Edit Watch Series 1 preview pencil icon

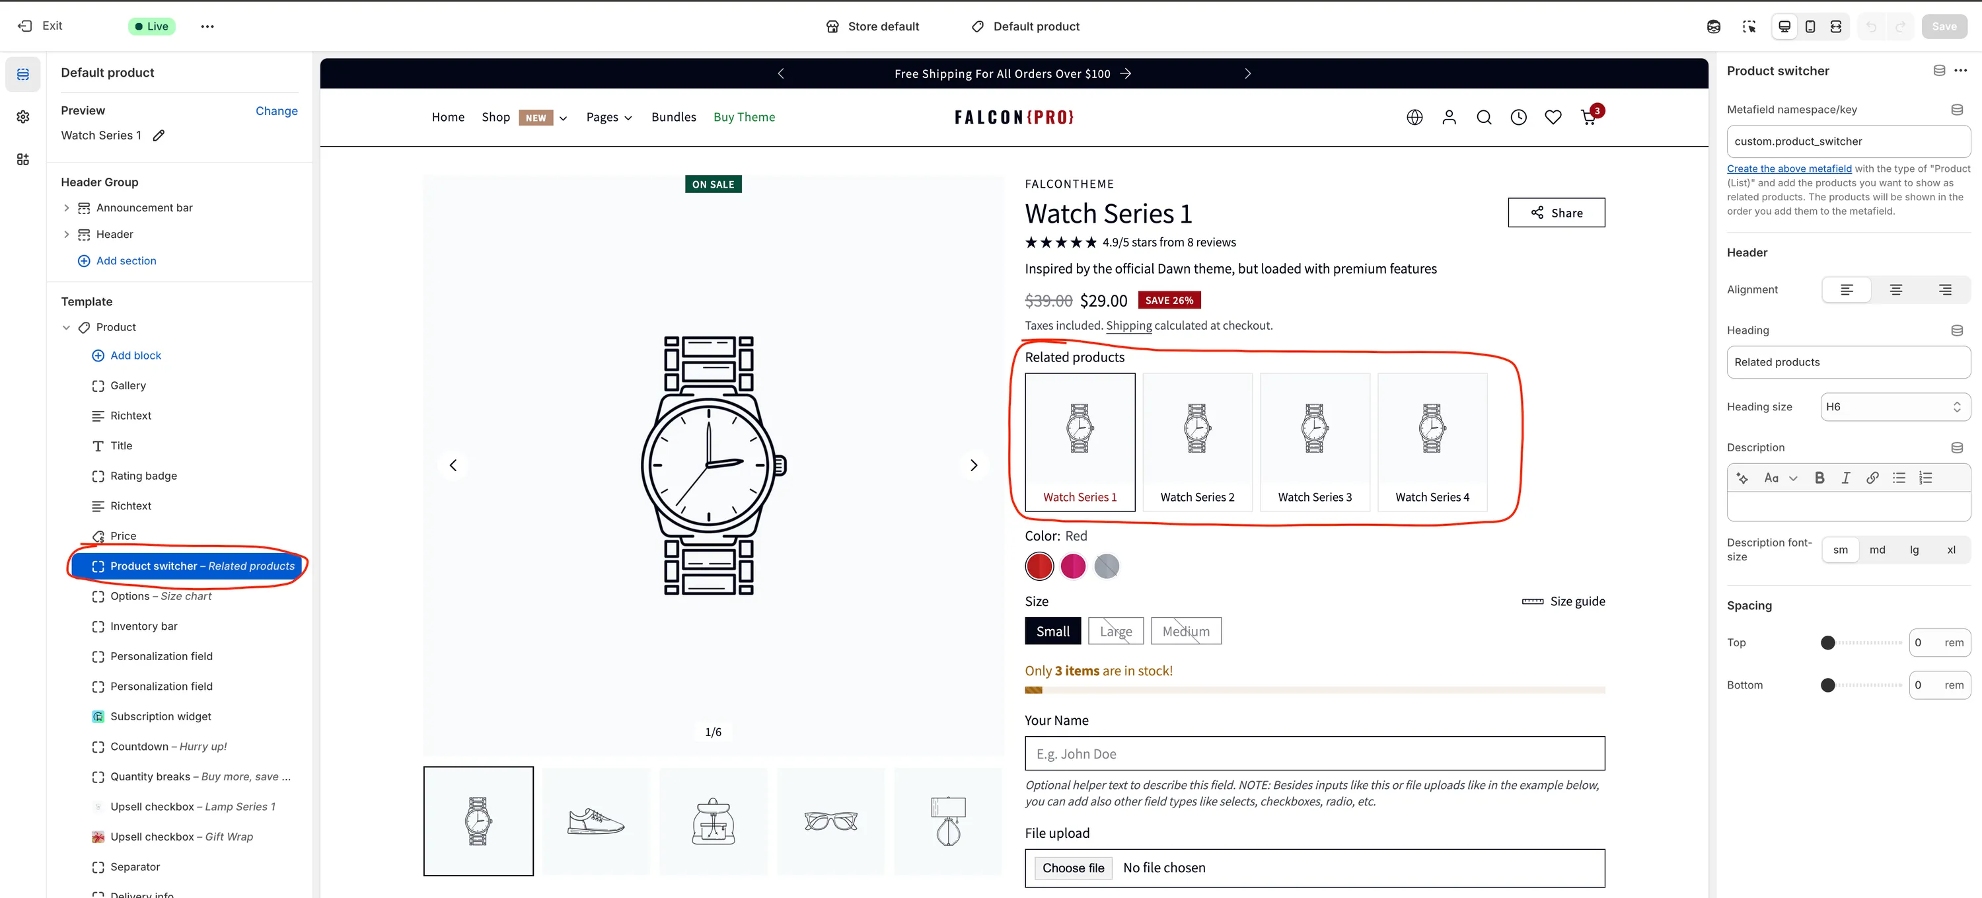159,135
